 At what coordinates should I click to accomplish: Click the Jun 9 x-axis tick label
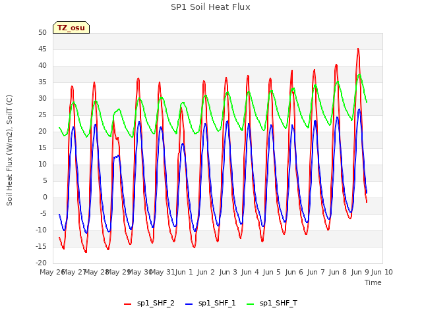tap(360, 272)
